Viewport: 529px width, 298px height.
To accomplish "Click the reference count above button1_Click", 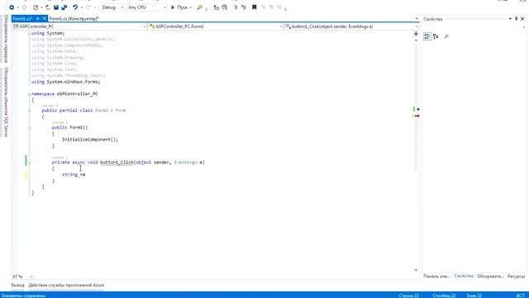I will (x=60, y=157).
